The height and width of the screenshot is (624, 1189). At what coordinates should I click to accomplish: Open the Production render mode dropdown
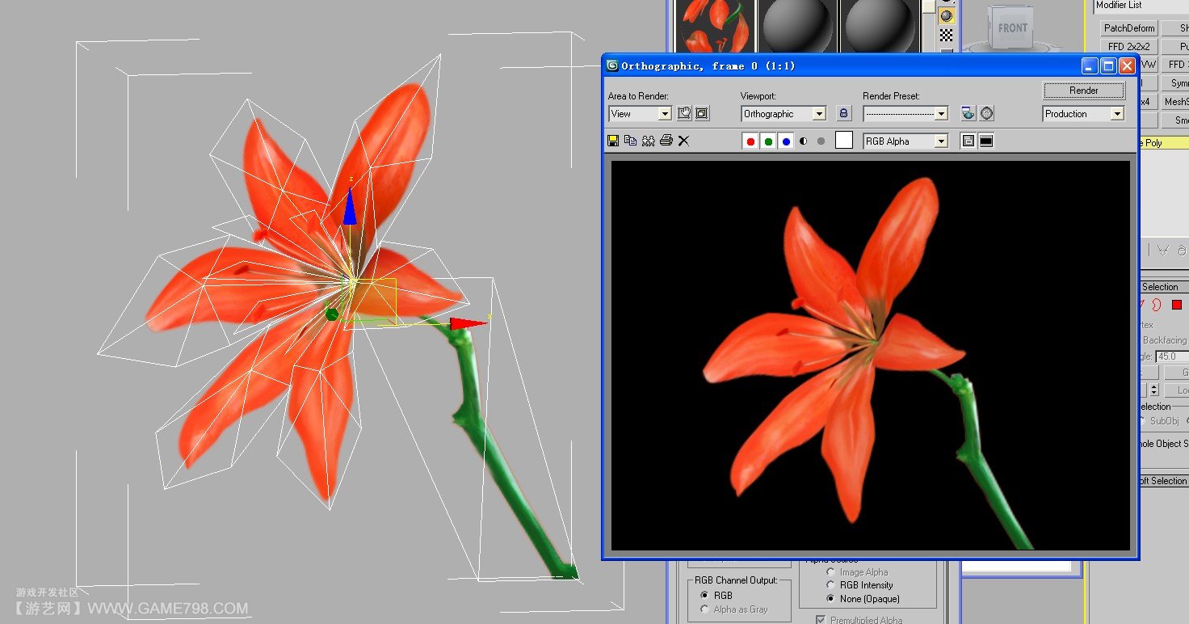point(1084,114)
